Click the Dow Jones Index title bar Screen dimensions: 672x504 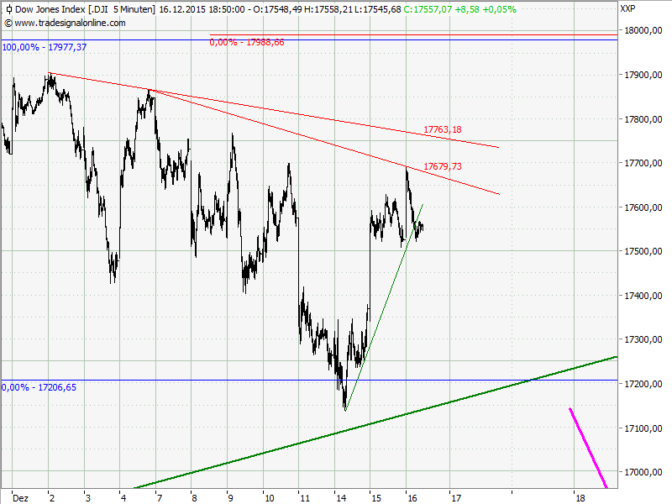point(50,9)
